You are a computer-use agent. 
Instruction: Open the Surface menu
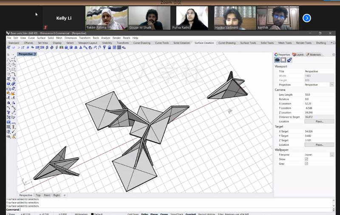pyautogui.click(x=41, y=38)
